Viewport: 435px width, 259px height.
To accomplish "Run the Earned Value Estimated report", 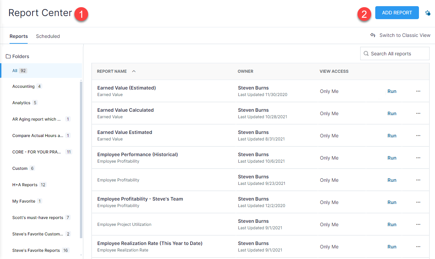I will click(x=392, y=136).
